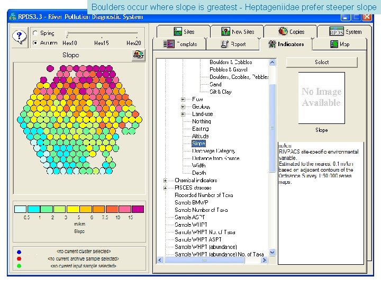
Task: Click the No Image Available thumbnail
Action: tap(322, 98)
